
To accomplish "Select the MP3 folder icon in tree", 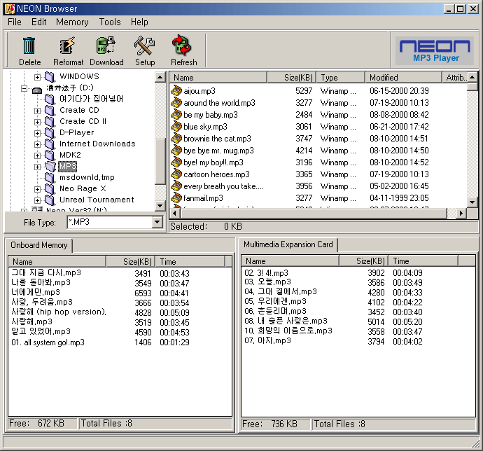I will [x=50, y=166].
